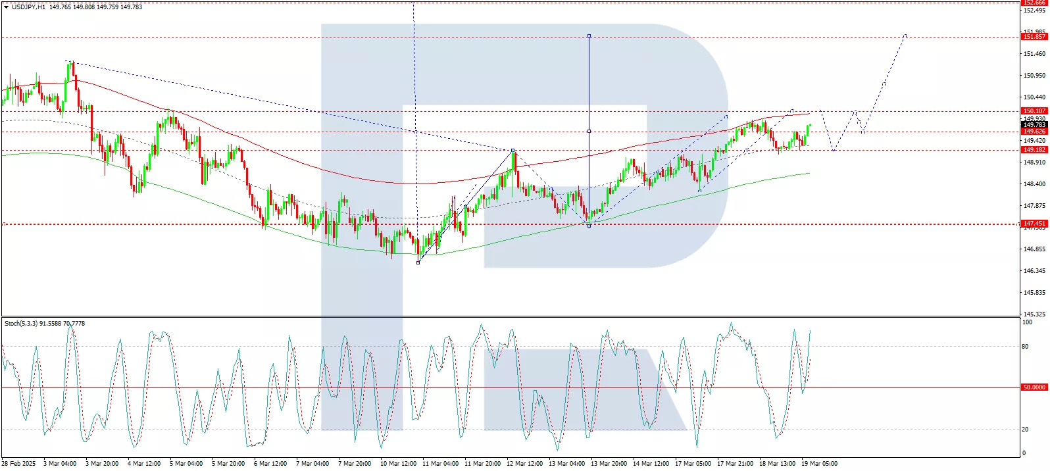Screen dimensions: 1050x471
Task: Select the 150.107 red price level tag
Action: 1034,111
